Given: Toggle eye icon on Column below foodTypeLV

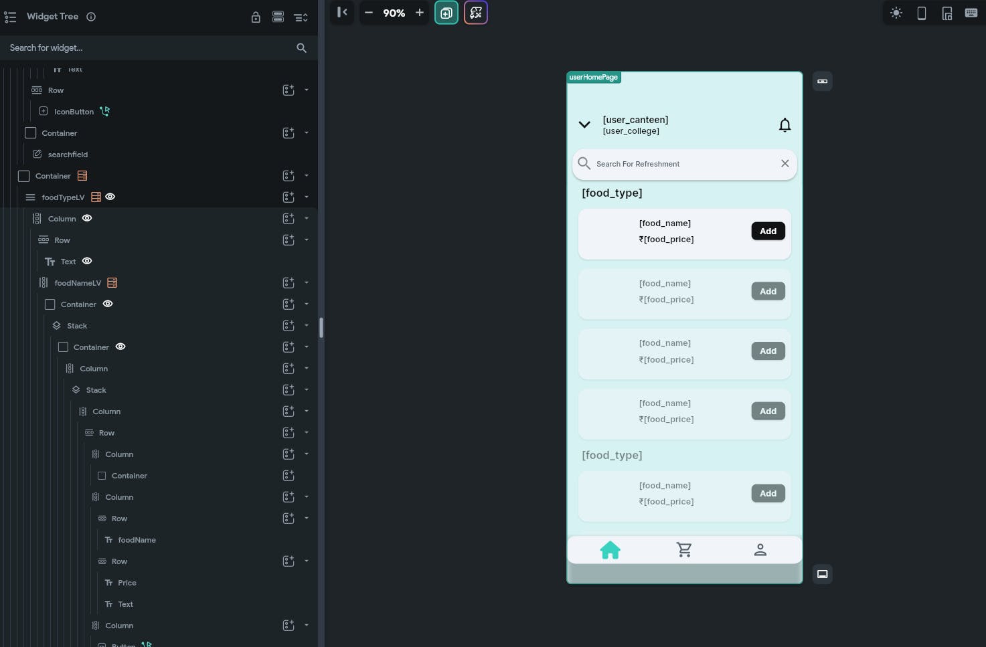Looking at the screenshot, I should coord(87,218).
